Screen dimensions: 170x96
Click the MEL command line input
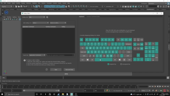35,78
